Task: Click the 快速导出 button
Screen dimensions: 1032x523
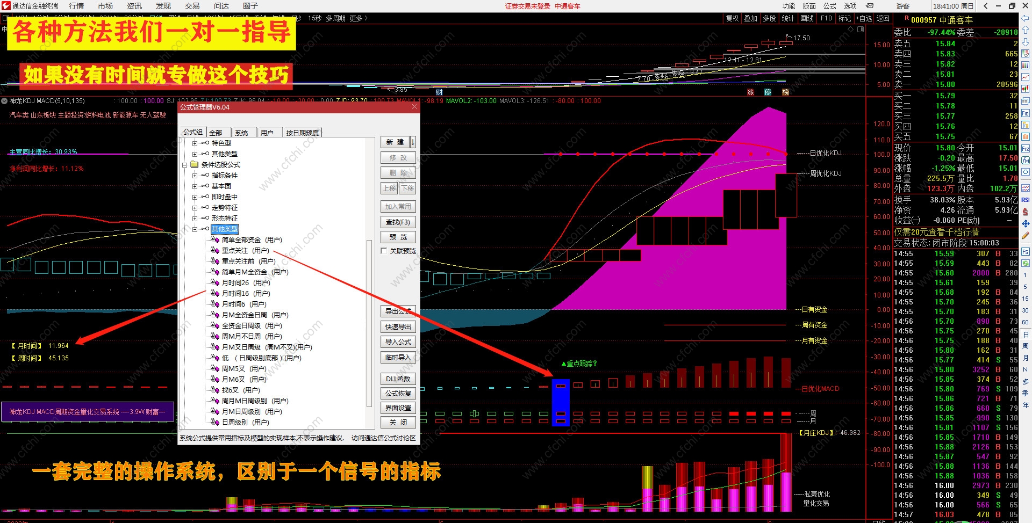Action: point(398,326)
